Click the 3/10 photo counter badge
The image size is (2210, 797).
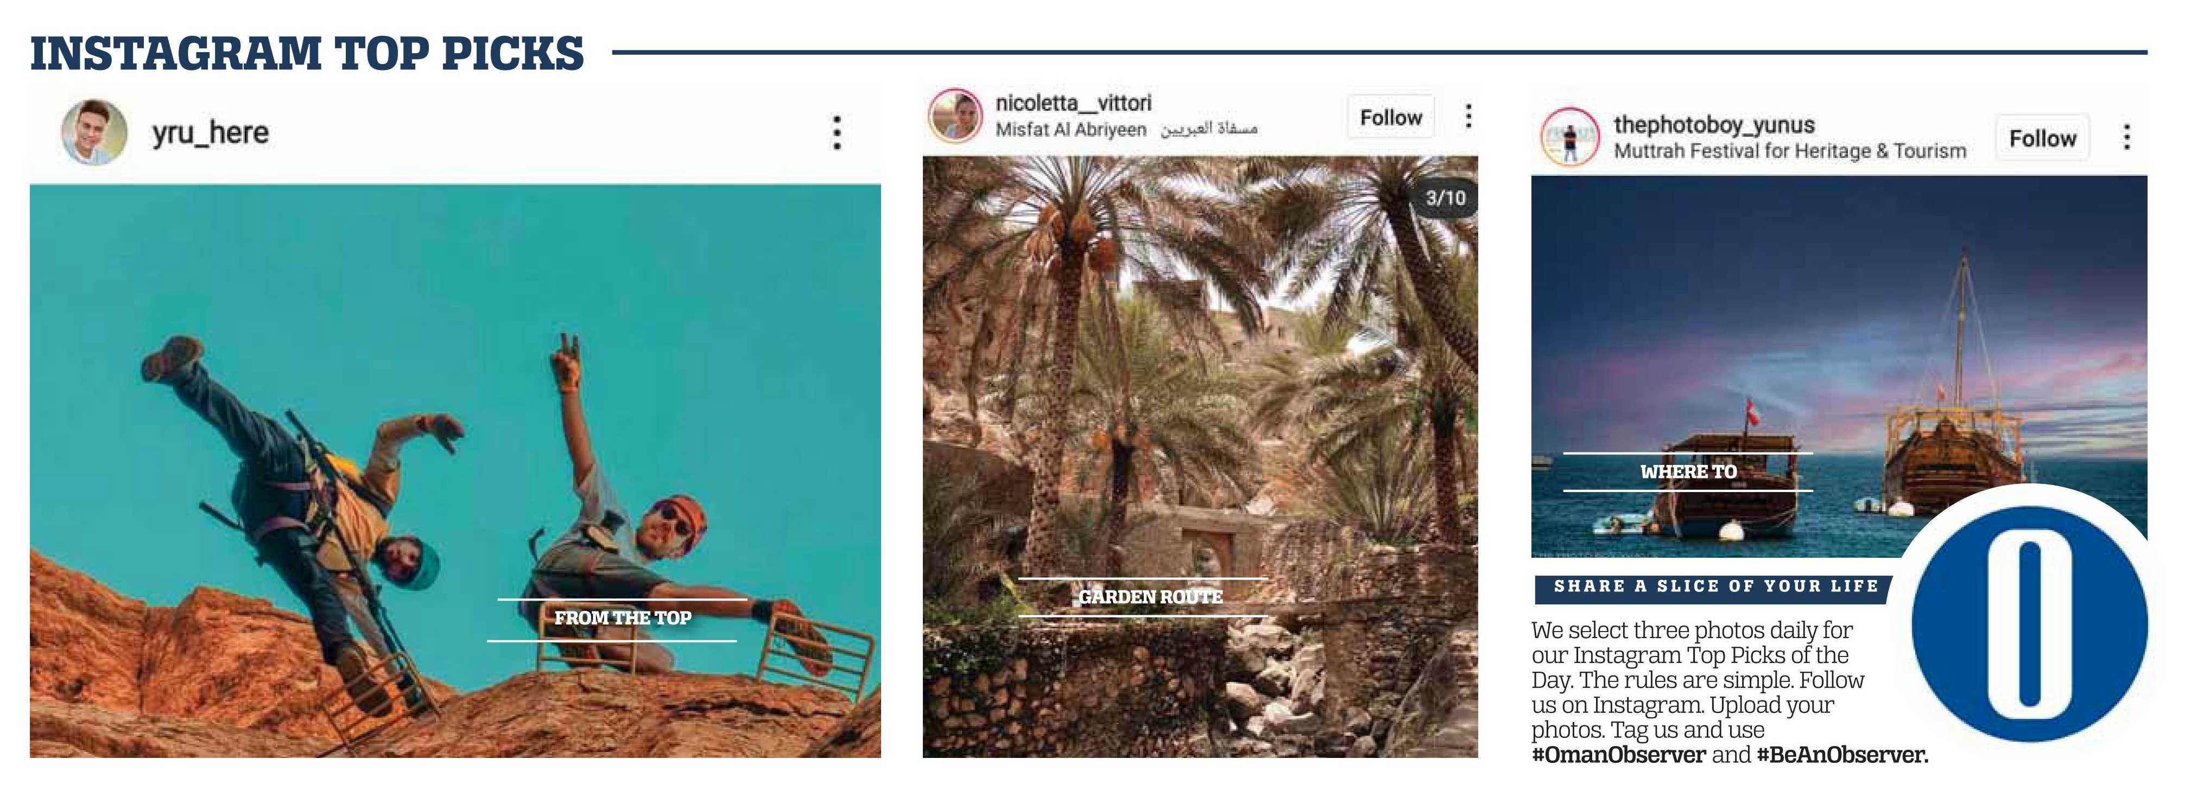(x=1446, y=198)
